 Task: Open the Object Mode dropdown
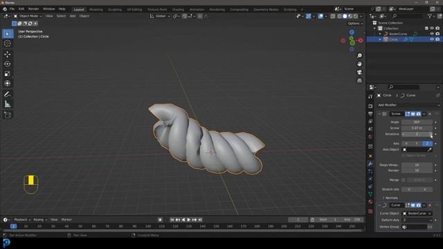[x=28, y=16]
